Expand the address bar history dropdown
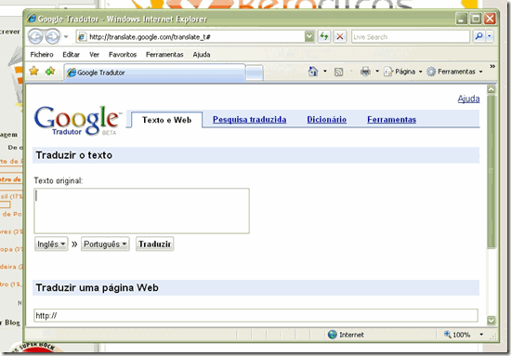 (309, 37)
